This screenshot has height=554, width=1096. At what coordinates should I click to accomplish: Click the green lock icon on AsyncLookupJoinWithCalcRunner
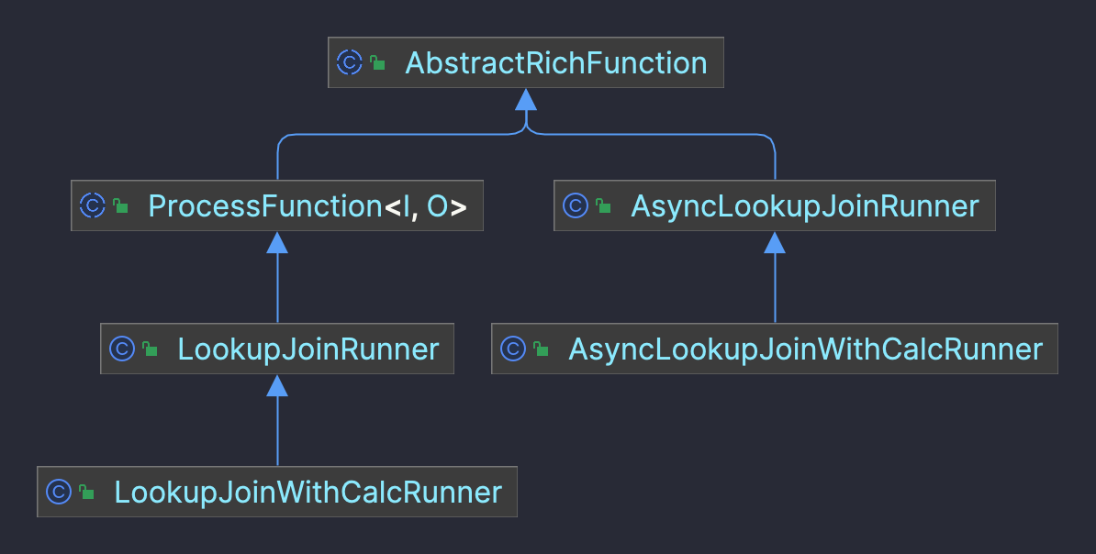point(541,349)
